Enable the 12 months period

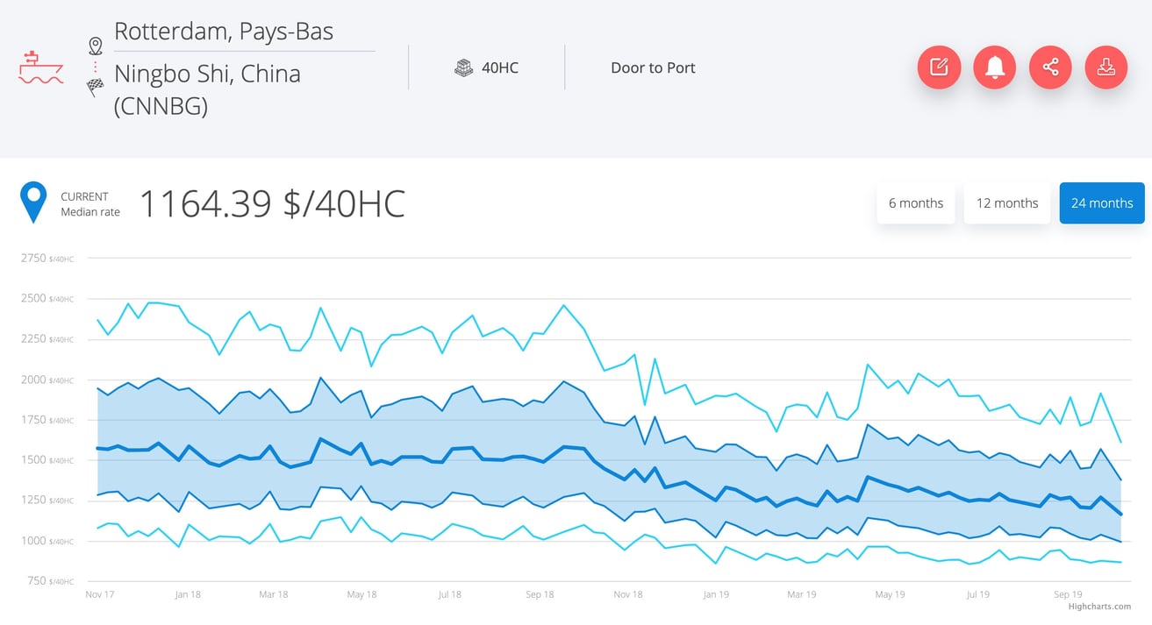[x=1006, y=202]
